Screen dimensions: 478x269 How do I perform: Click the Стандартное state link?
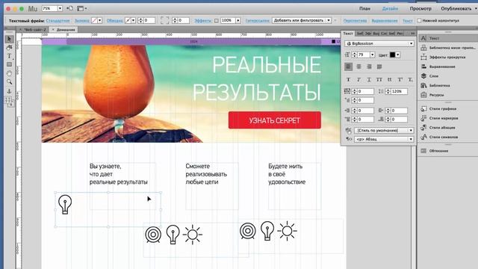(58, 21)
